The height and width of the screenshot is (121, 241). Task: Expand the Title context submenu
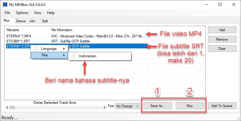point(49,55)
